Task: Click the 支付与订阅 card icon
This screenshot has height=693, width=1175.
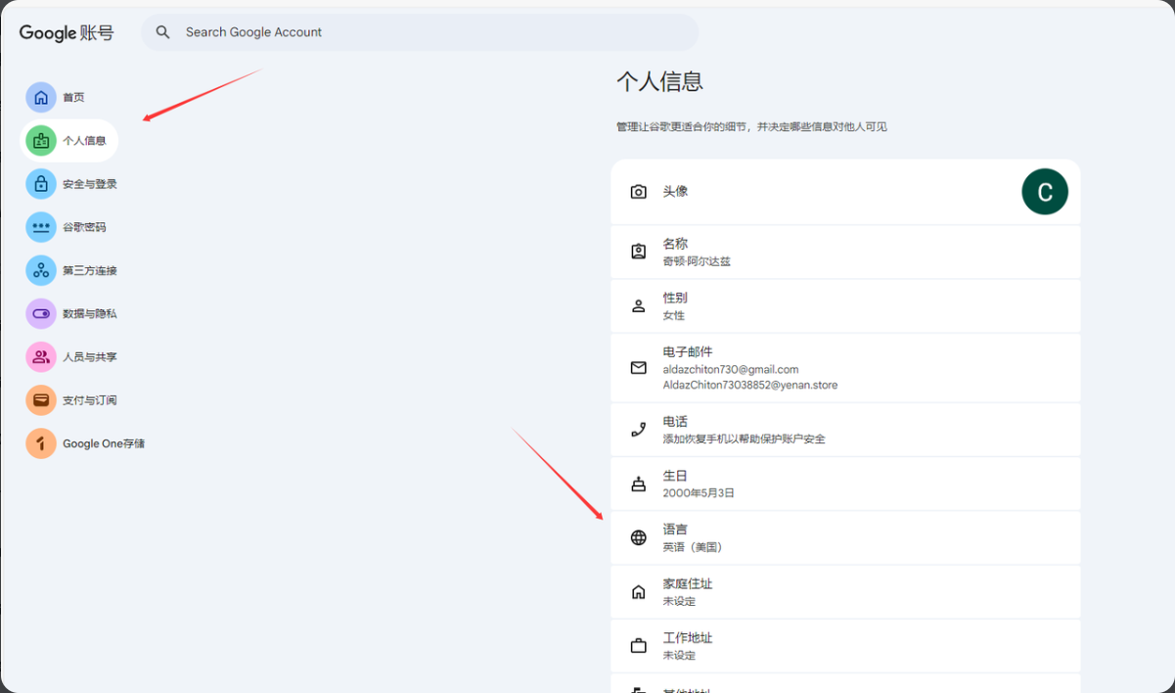Action: [x=41, y=400]
